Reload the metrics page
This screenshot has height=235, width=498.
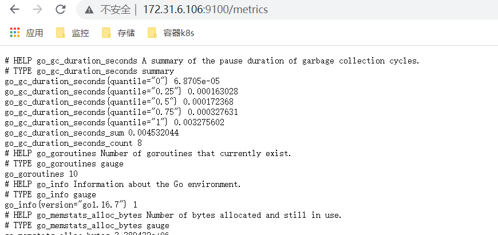coord(60,10)
